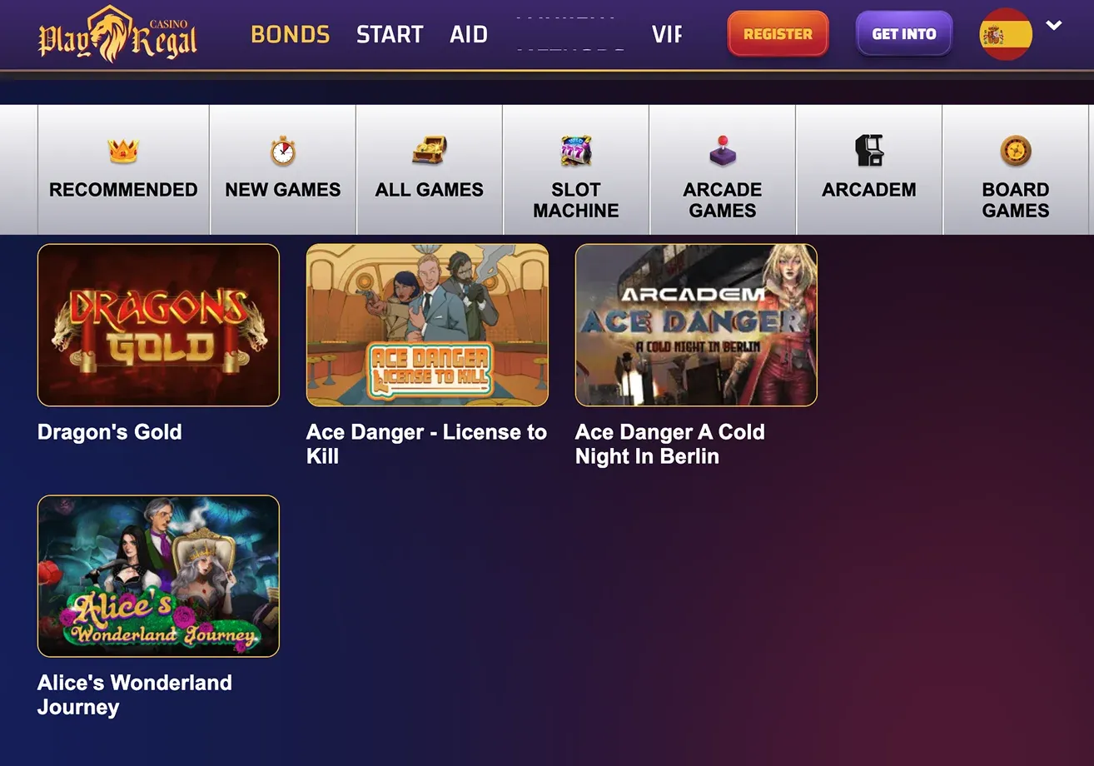This screenshot has height=766, width=1094.
Task: Launch Ace Danger License to Kill thumbnail
Action: point(427,325)
